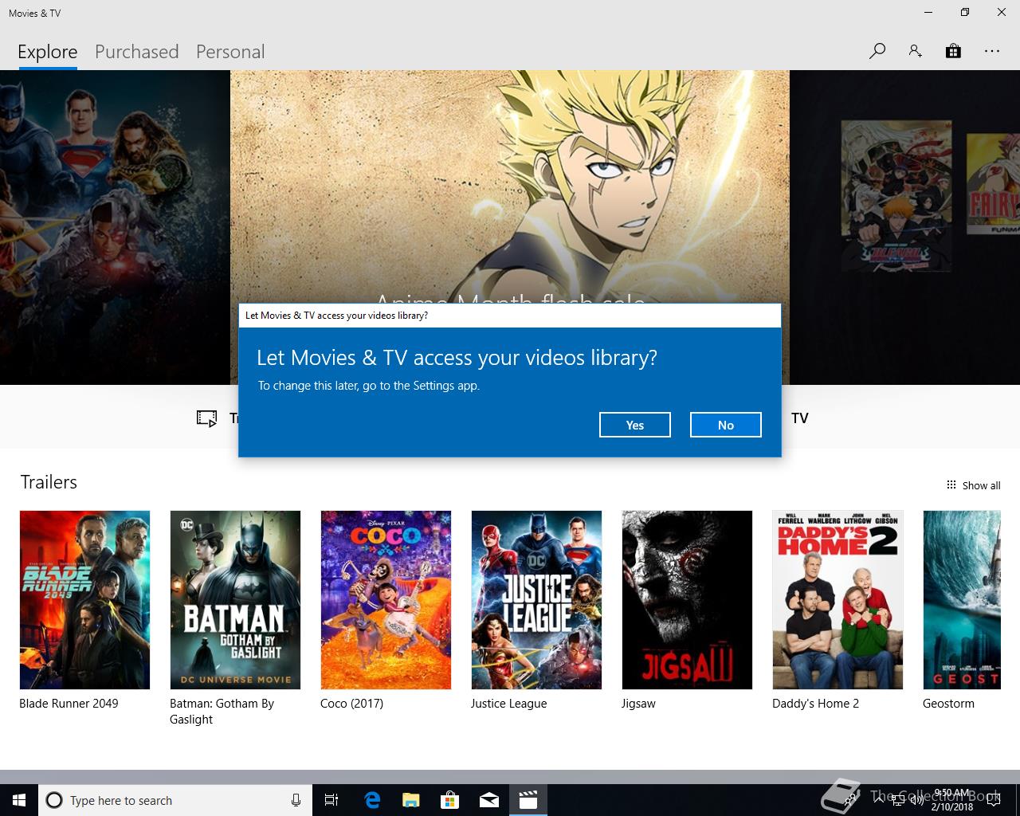Click the taskbar microphone icon
1020x816 pixels.
point(296,800)
